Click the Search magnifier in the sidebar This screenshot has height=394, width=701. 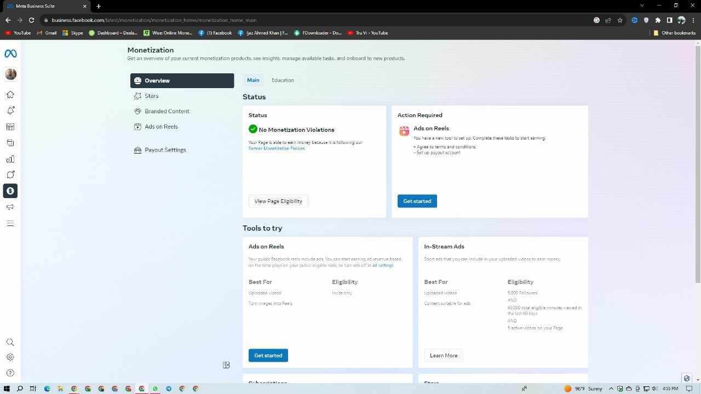10,343
